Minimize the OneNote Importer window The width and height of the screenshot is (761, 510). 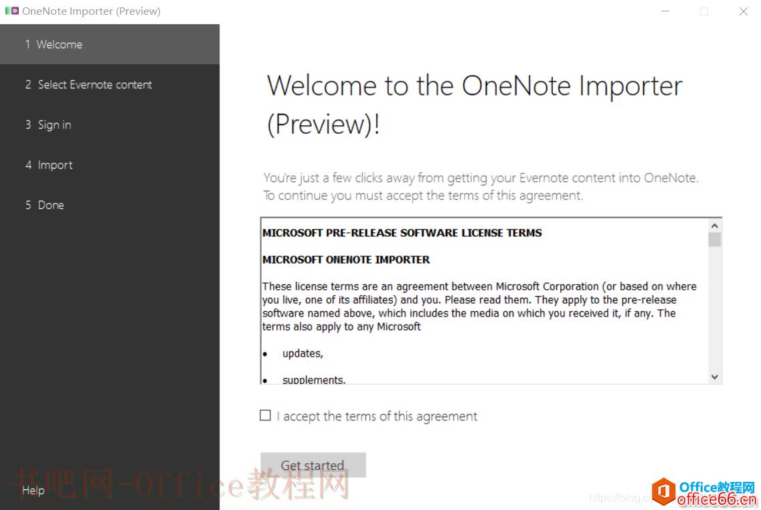tap(665, 11)
